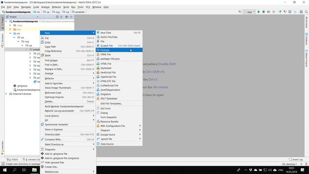Expand the Refactor submenu in context menu

click(x=68, y=78)
